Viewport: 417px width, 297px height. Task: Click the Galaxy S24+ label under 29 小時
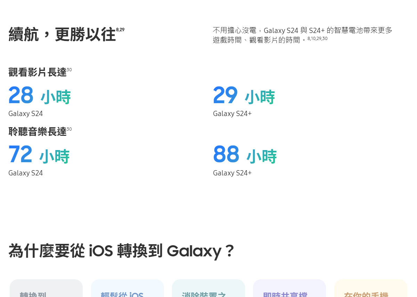232,114
